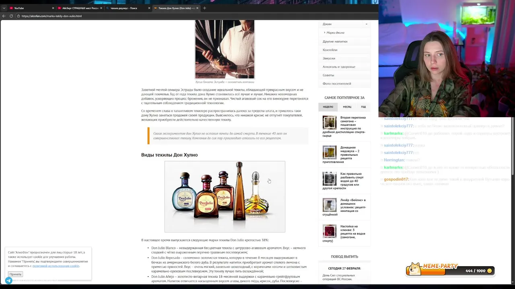Open Советы category
Viewport: 515px width, 289px height.
[328, 75]
